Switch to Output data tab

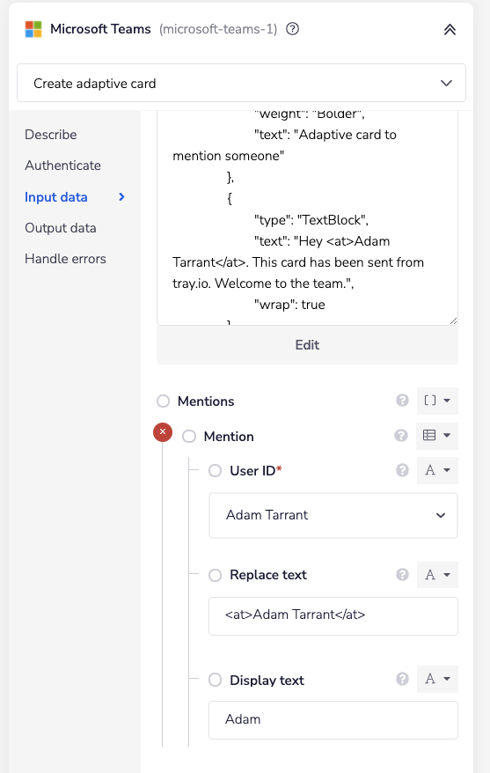[61, 228]
